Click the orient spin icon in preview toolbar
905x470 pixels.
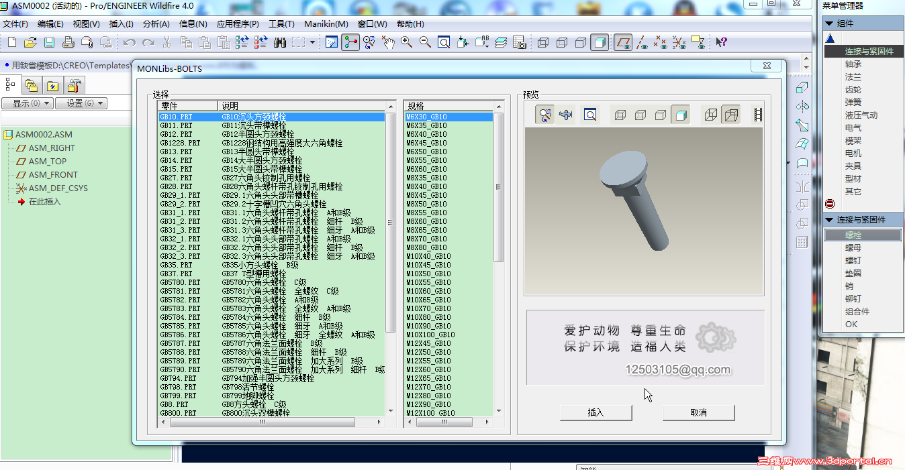[x=545, y=115]
